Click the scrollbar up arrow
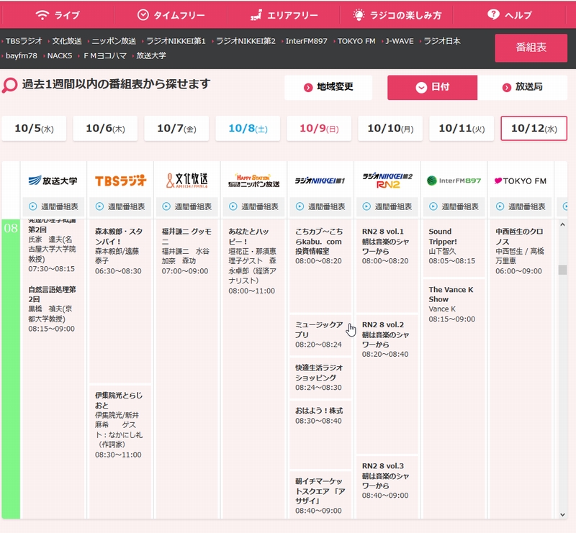This screenshot has height=533, width=576. pos(562,224)
